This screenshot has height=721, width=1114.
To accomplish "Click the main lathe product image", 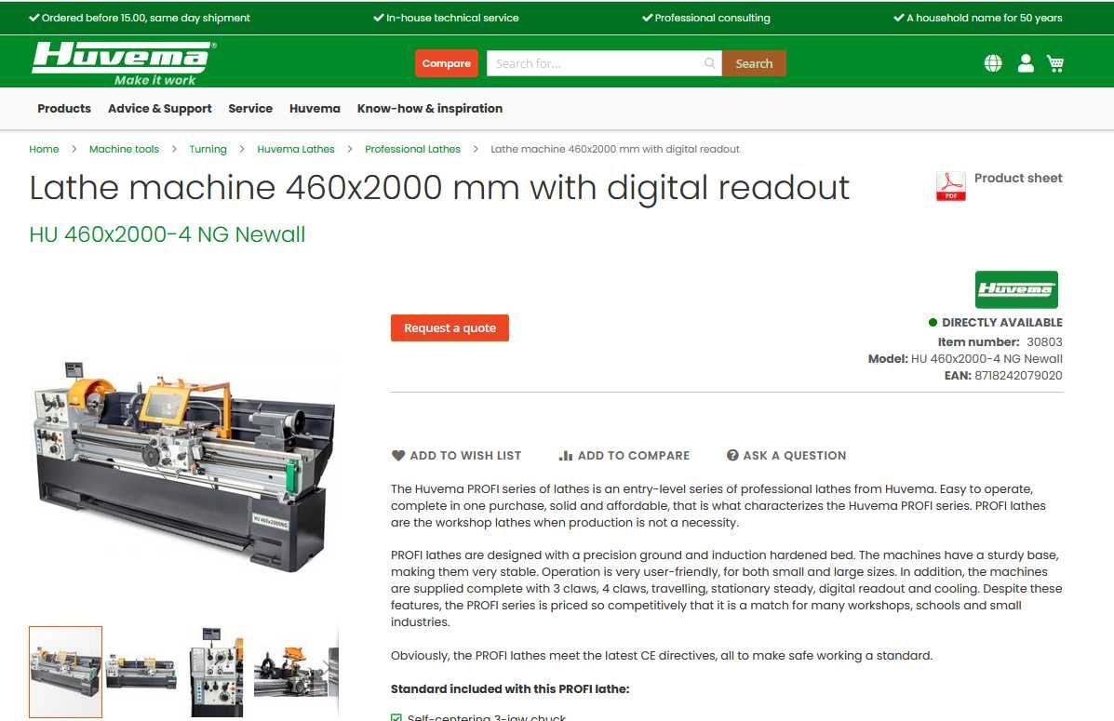I will tap(184, 466).
